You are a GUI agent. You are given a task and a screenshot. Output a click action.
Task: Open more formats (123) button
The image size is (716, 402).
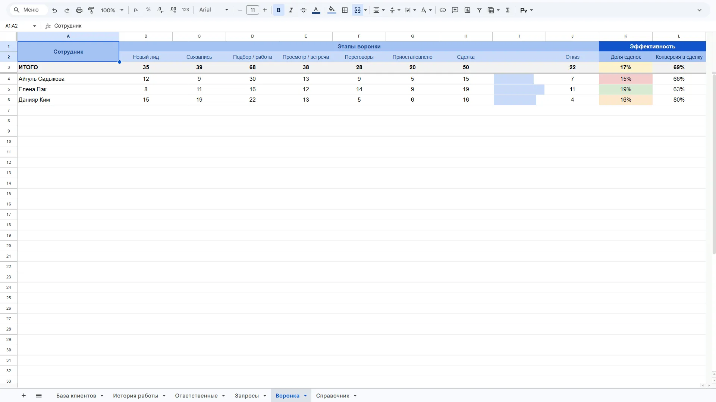pyautogui.click(x=185, y=10)
